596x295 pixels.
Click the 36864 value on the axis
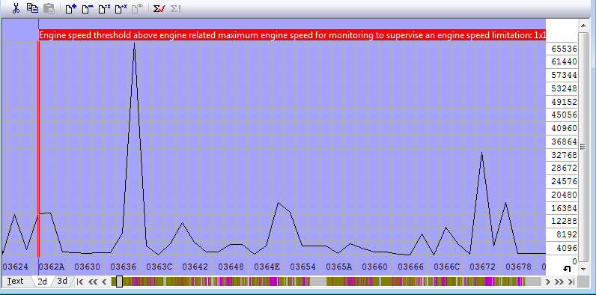click(x=565, y=142)
